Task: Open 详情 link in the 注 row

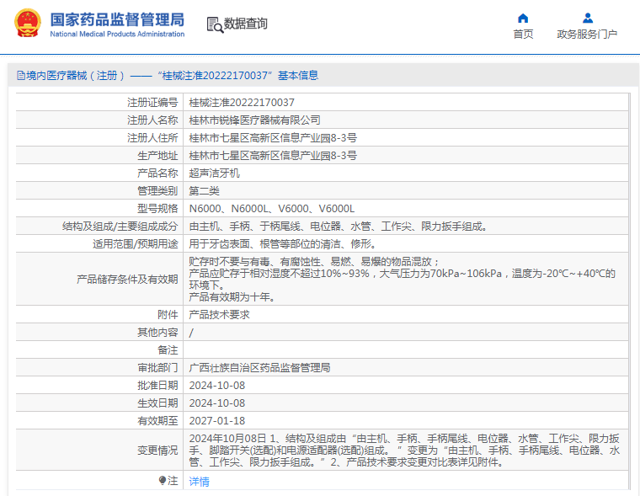Action: [200, 482]
